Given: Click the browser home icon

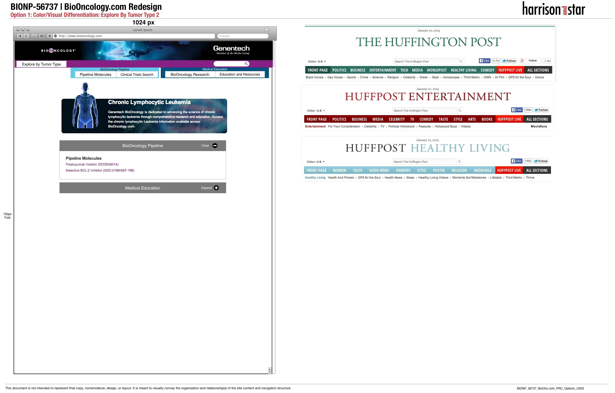Looking at the screenshot, I should coord(34,36).
